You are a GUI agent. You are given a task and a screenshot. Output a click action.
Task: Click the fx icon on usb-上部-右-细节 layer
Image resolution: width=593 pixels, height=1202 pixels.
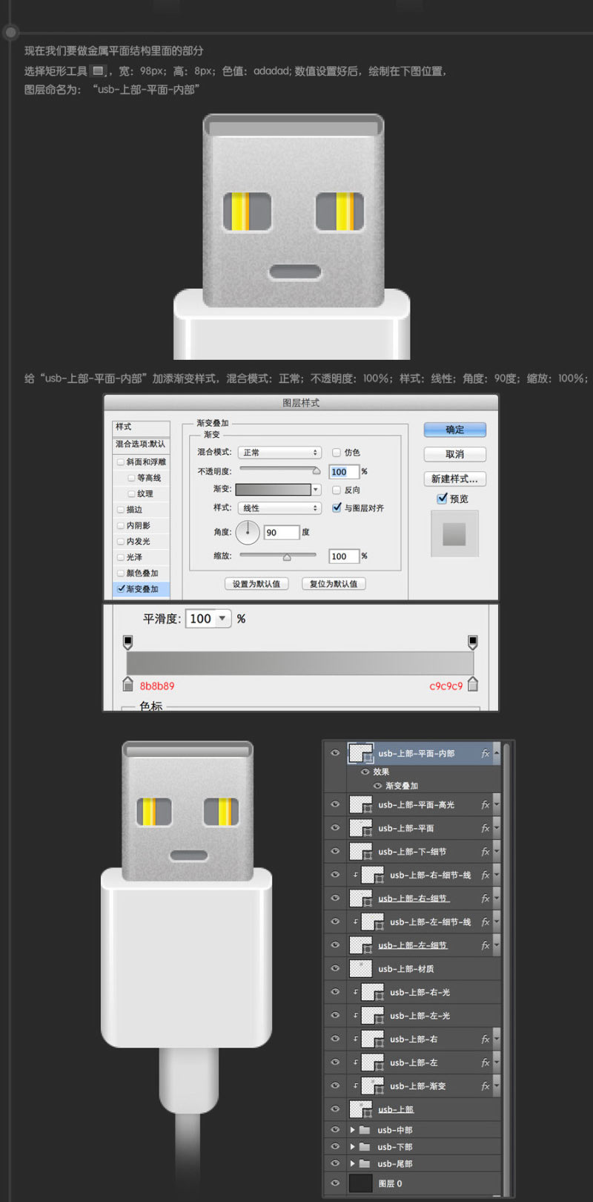point(486,899)
